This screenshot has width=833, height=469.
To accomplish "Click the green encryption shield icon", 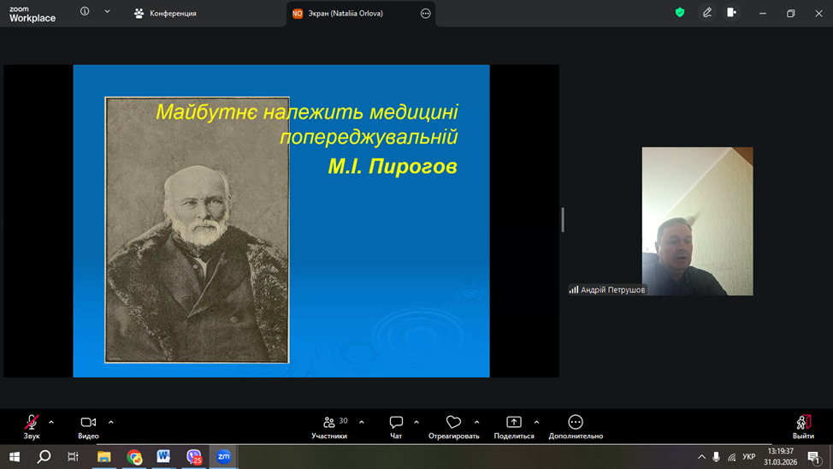I will click(680, 13).
